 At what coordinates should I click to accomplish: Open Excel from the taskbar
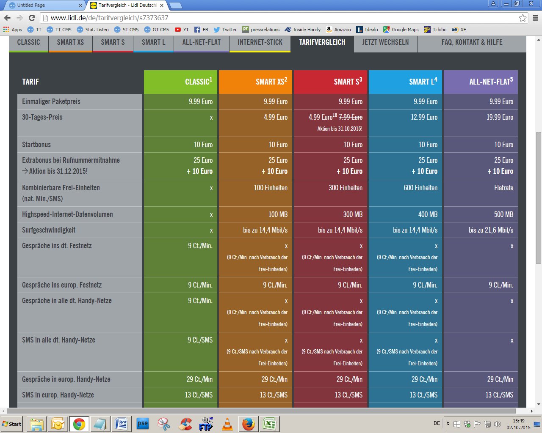click(270, 424)
